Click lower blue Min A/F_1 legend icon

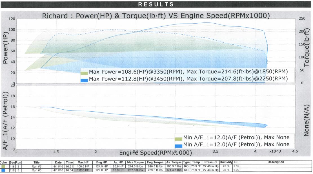click(178, 145)
